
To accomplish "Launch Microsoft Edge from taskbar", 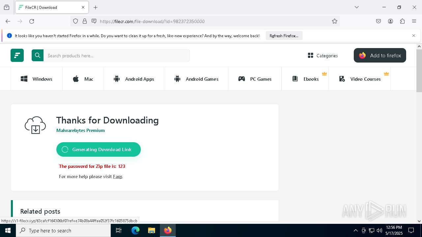I will coord(136,230).
